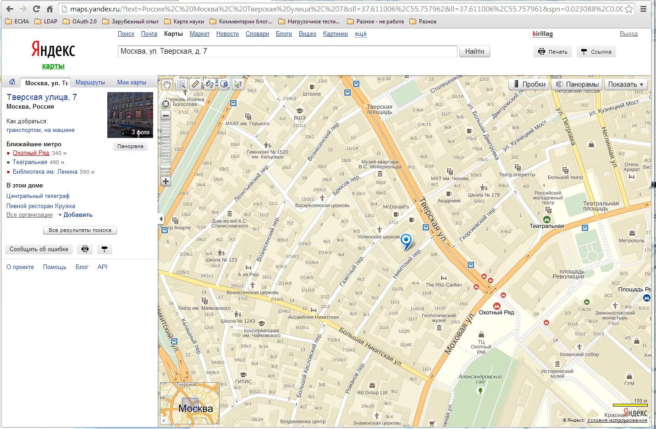656x429 pixels.
Task: Open the Маркет service menu item
Action: (199, 34)
